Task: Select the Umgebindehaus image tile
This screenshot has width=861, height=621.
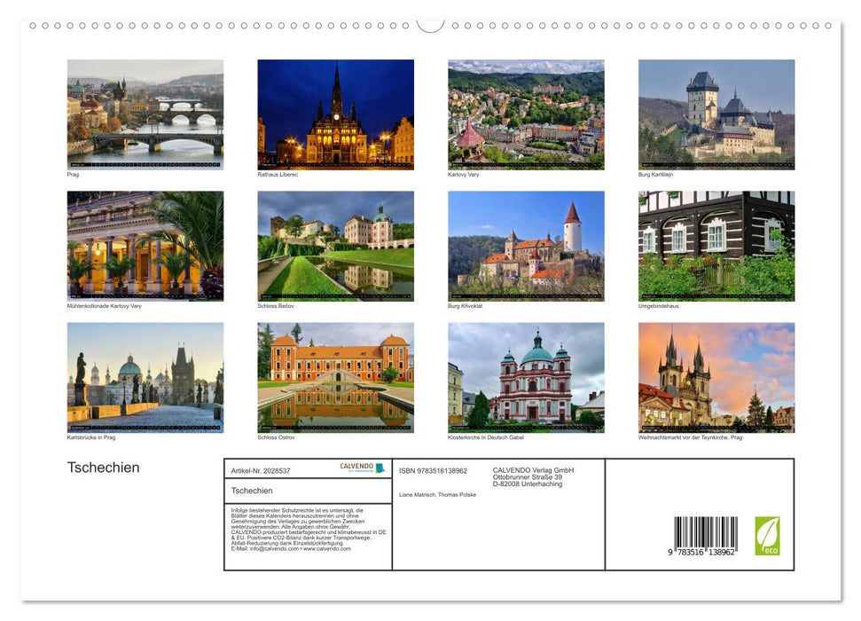Action: (716, 246)
